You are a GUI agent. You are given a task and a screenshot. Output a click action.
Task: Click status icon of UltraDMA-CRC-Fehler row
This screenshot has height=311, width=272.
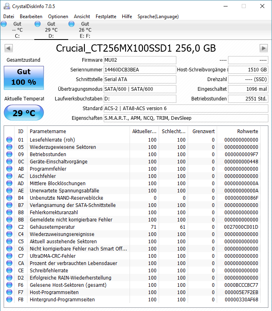(9, 256)
